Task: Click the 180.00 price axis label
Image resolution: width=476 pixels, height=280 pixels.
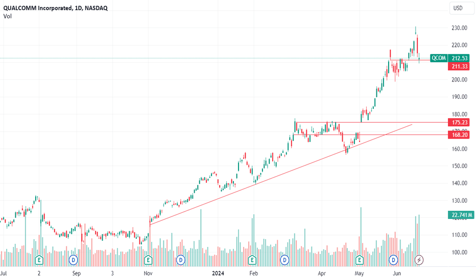Action: 459,114
